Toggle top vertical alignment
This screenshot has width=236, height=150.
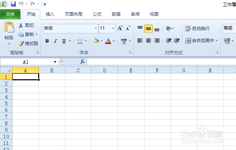[x=140, y=29]
